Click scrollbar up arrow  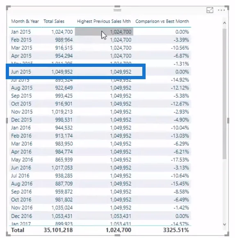[224, 23]
